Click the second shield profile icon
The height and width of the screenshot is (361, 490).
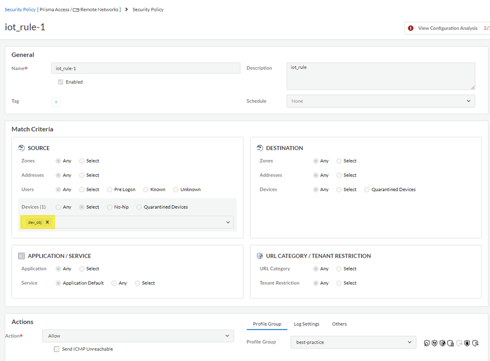click(434, 343)
